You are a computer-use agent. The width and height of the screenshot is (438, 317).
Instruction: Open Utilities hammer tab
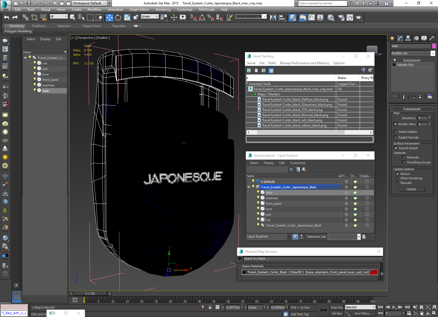(x=432, y=38)
